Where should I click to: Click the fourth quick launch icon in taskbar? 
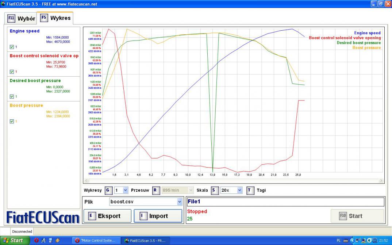point(58,240)
